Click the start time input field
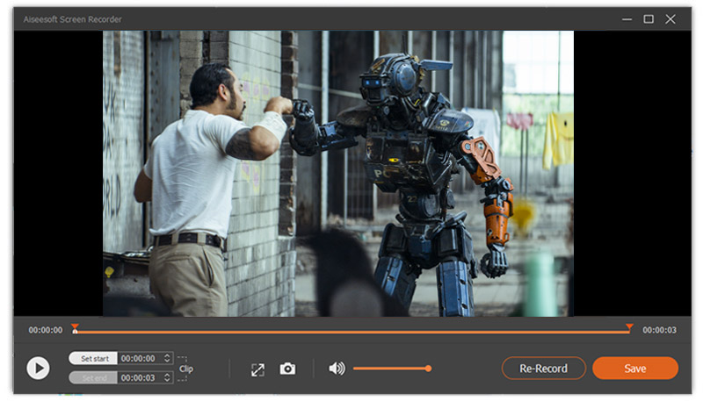 point(139,358)
